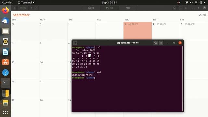Close the Calendar window
208x117 pixels.
click(204, 8)
